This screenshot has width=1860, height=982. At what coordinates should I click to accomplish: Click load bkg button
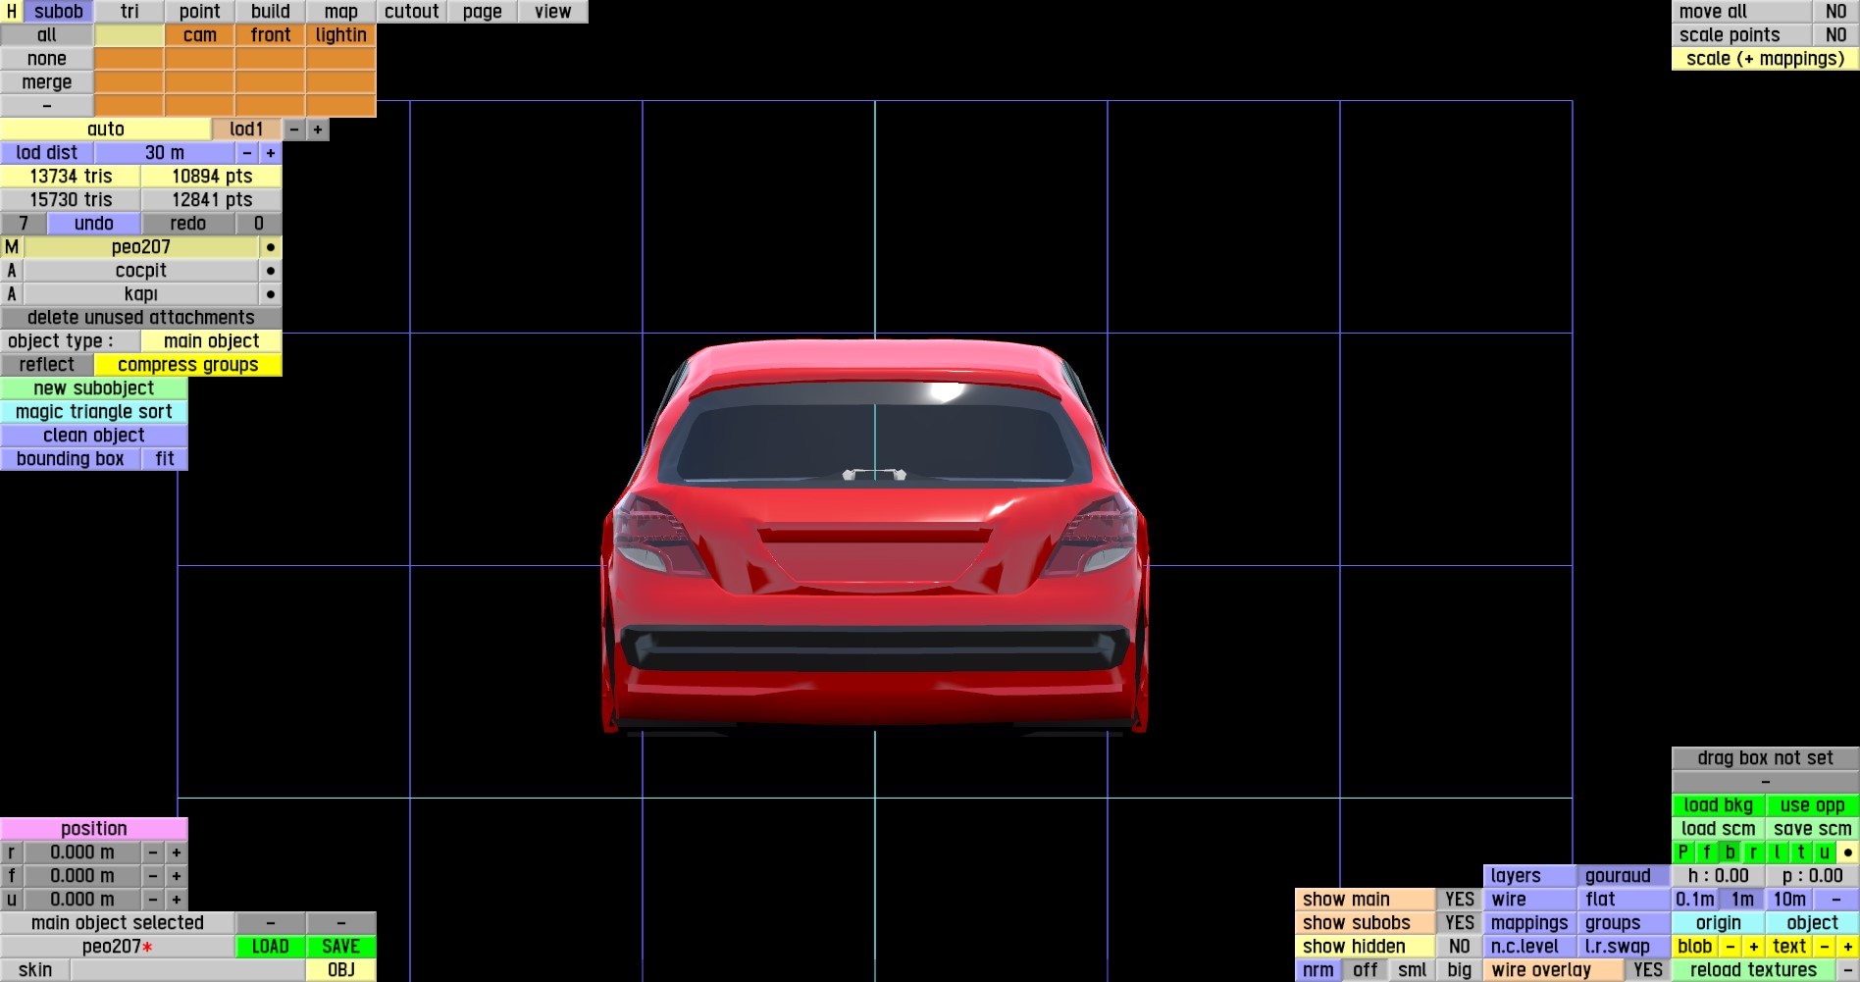coord(1719,805)
